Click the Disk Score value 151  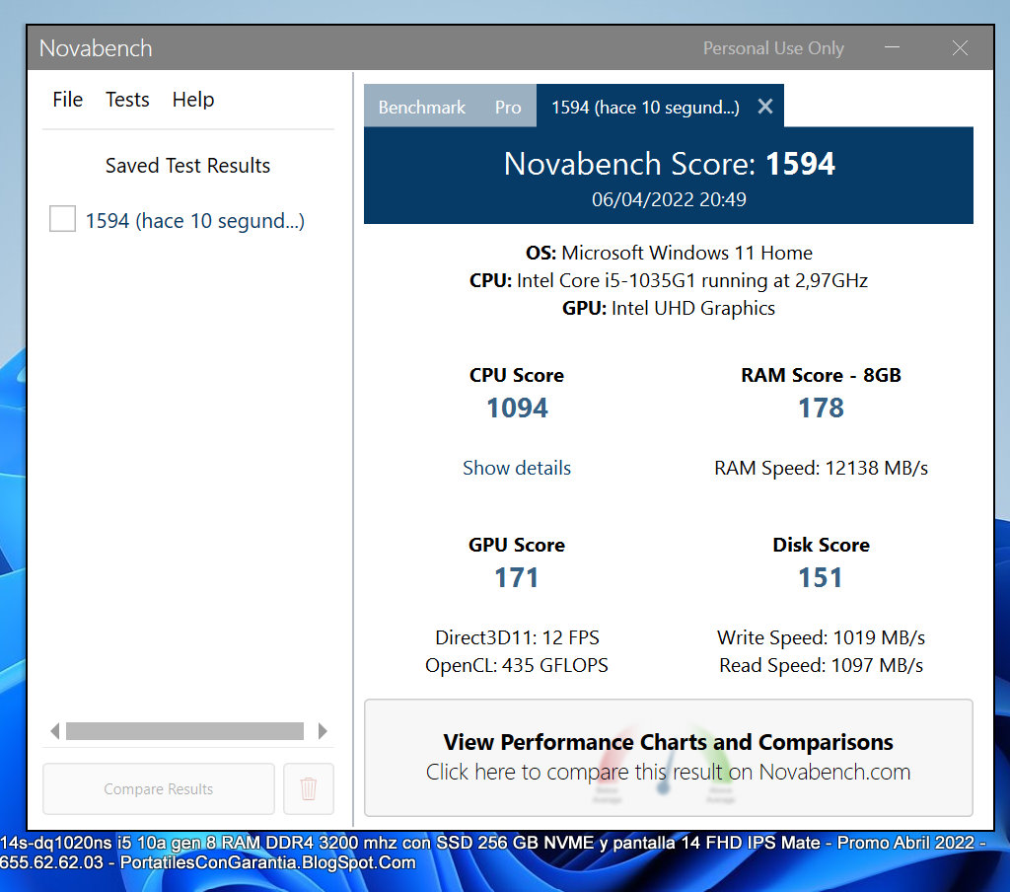[821, 577]
